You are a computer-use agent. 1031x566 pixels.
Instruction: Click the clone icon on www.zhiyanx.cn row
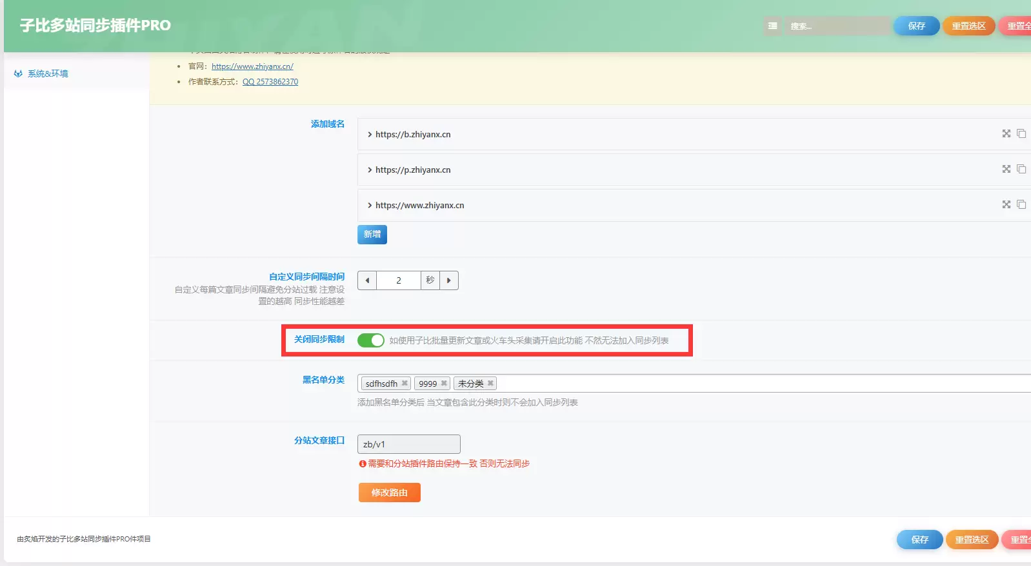click(1021, 204)
